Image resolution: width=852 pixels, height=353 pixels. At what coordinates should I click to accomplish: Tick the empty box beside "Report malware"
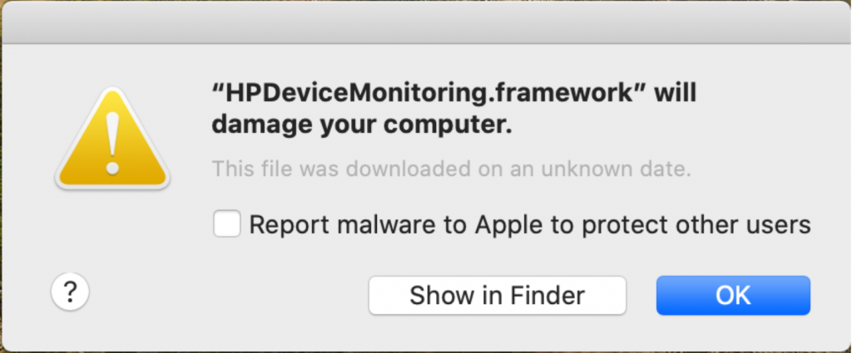click(226, 224)
